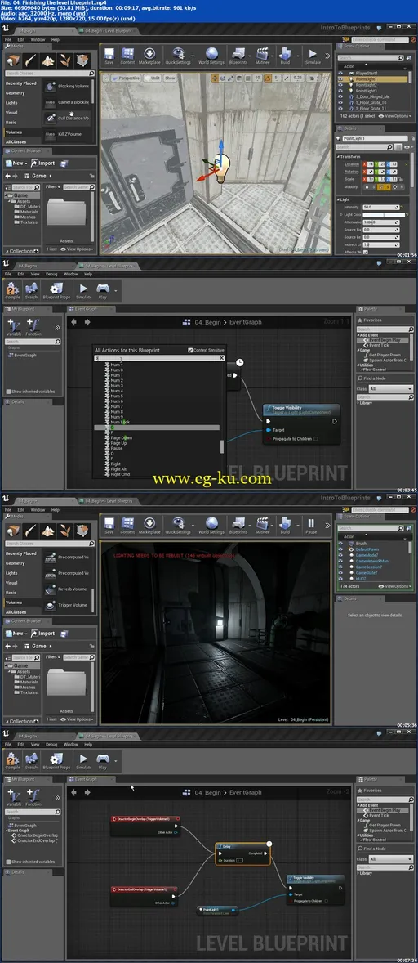This screenshot has width=418, height=963.
Task: Open Blueprint Props in the 00:03:45 frame
Action: click(56, 289)
